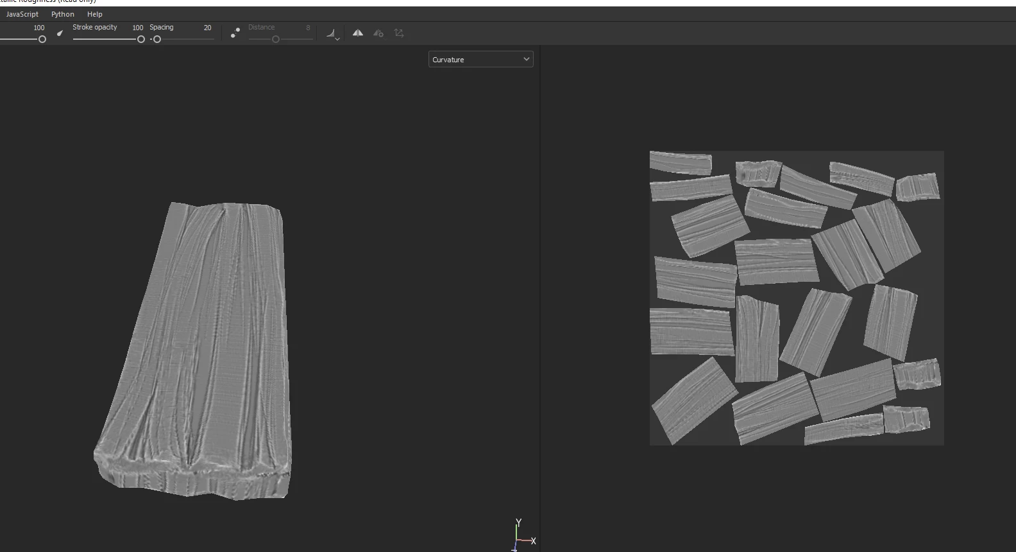This screenshot has width=1016, height=552.
Task: Click the Stroke opacity value 100
Action: (x=138, y=28)
